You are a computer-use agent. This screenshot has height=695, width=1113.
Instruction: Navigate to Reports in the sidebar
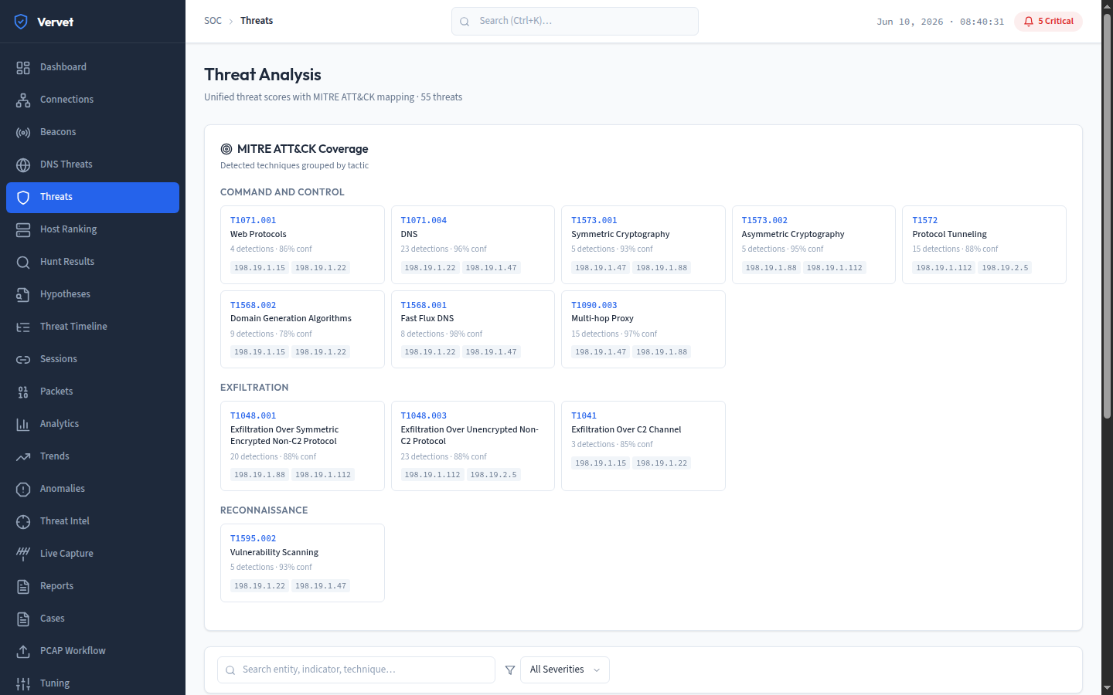[x=93, y=586]
